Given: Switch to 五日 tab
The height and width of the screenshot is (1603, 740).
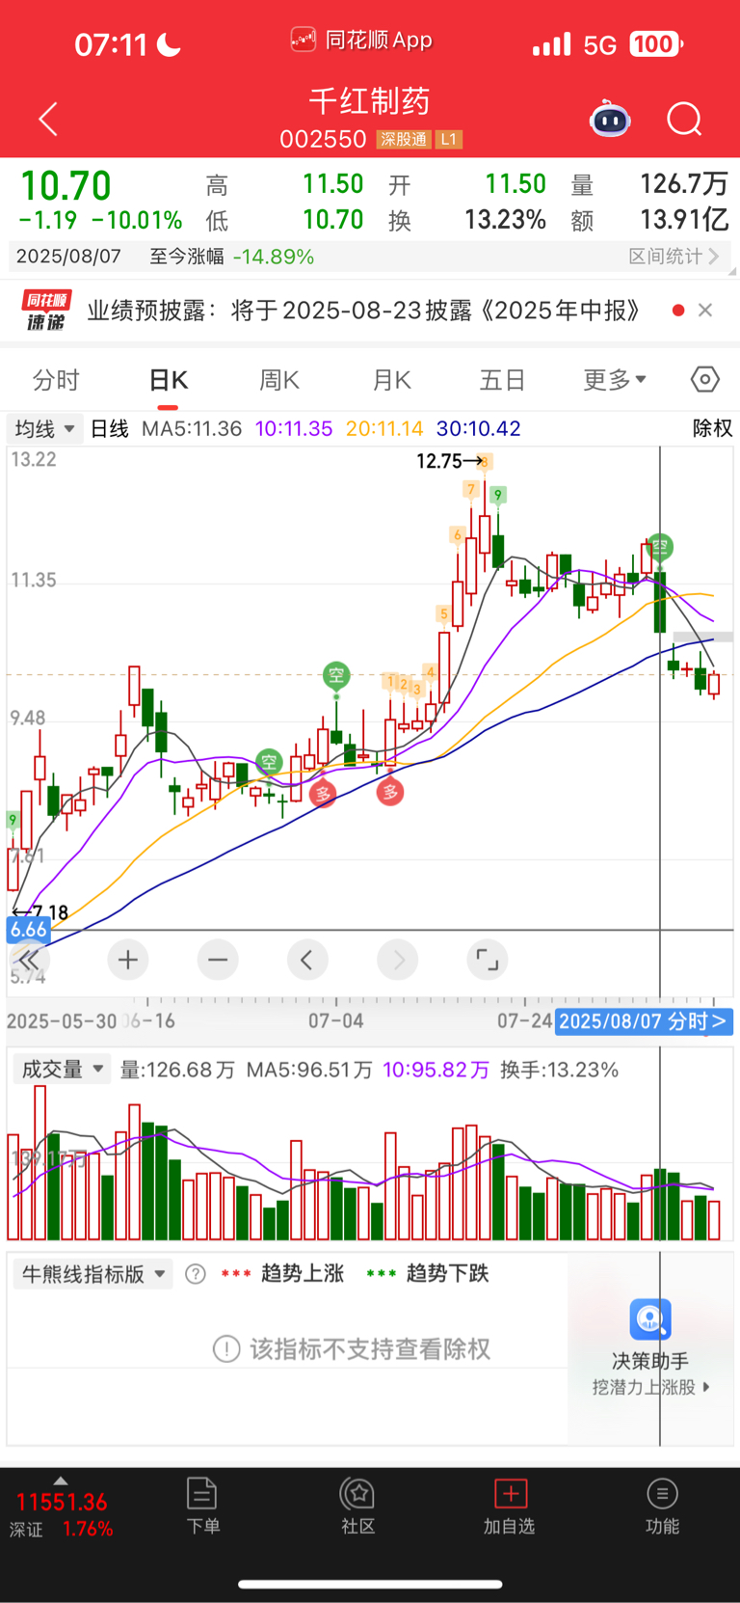Looking at the screenshot, I should 503,380.
